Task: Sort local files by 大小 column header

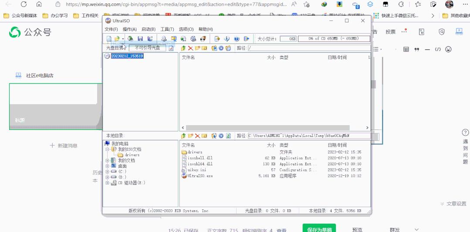Action: pos(271,145)
